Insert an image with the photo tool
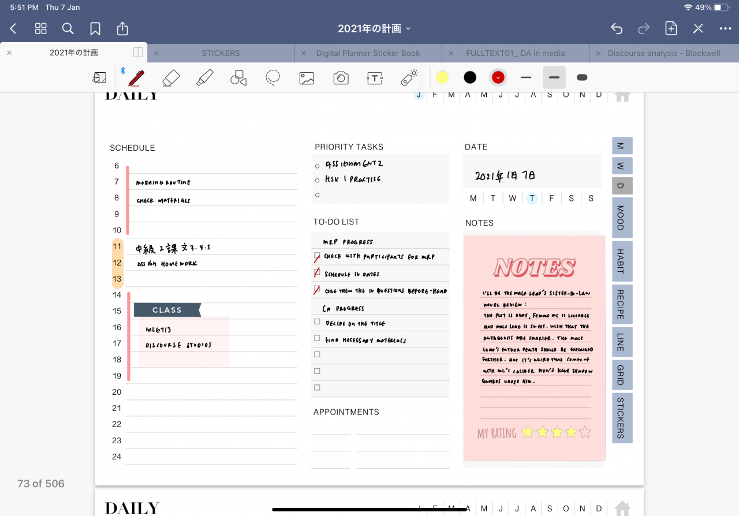 pyautogui.click(x=307, y=77)
